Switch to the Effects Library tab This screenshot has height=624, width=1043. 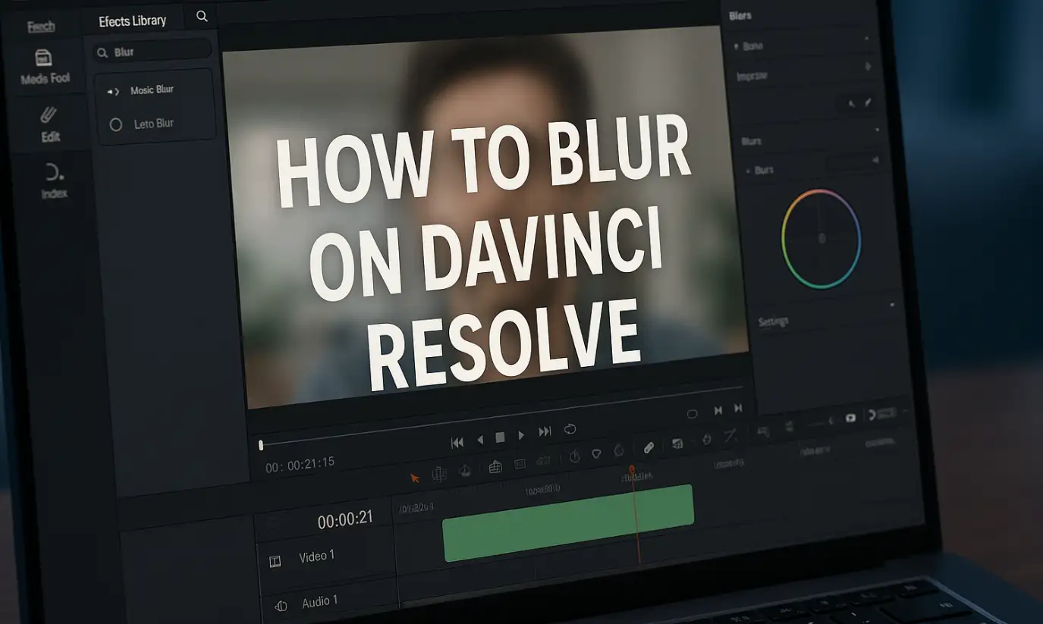(133, 19)
